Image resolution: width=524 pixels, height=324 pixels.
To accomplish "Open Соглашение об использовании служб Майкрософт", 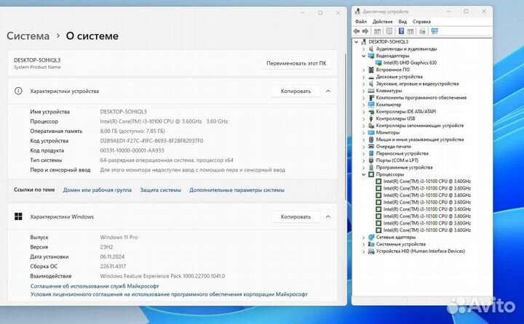I will click(x=95, y=286).
